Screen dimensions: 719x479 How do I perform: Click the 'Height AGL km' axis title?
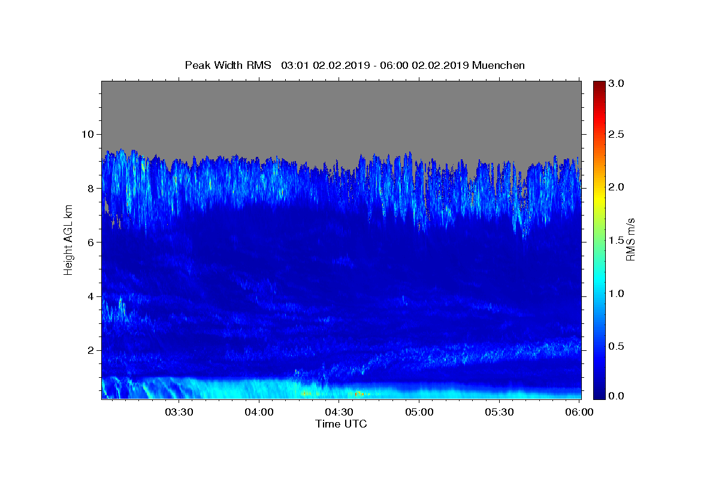pyautogui.click(x=68, y=239)
